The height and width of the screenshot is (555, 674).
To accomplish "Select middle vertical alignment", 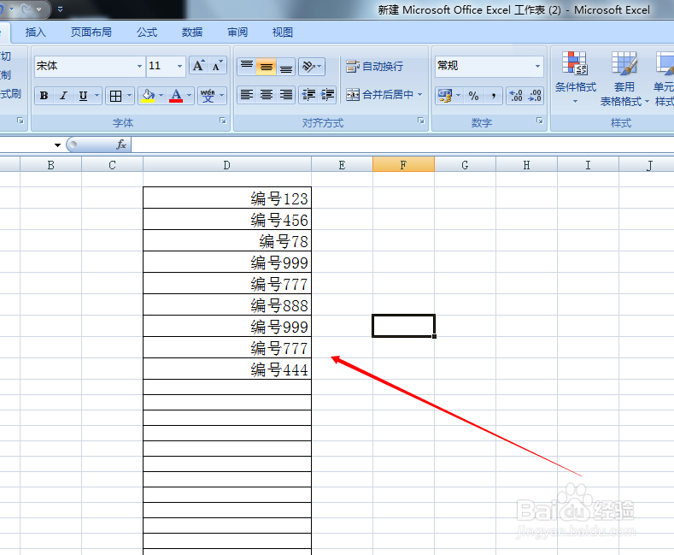I will (266, 66).
